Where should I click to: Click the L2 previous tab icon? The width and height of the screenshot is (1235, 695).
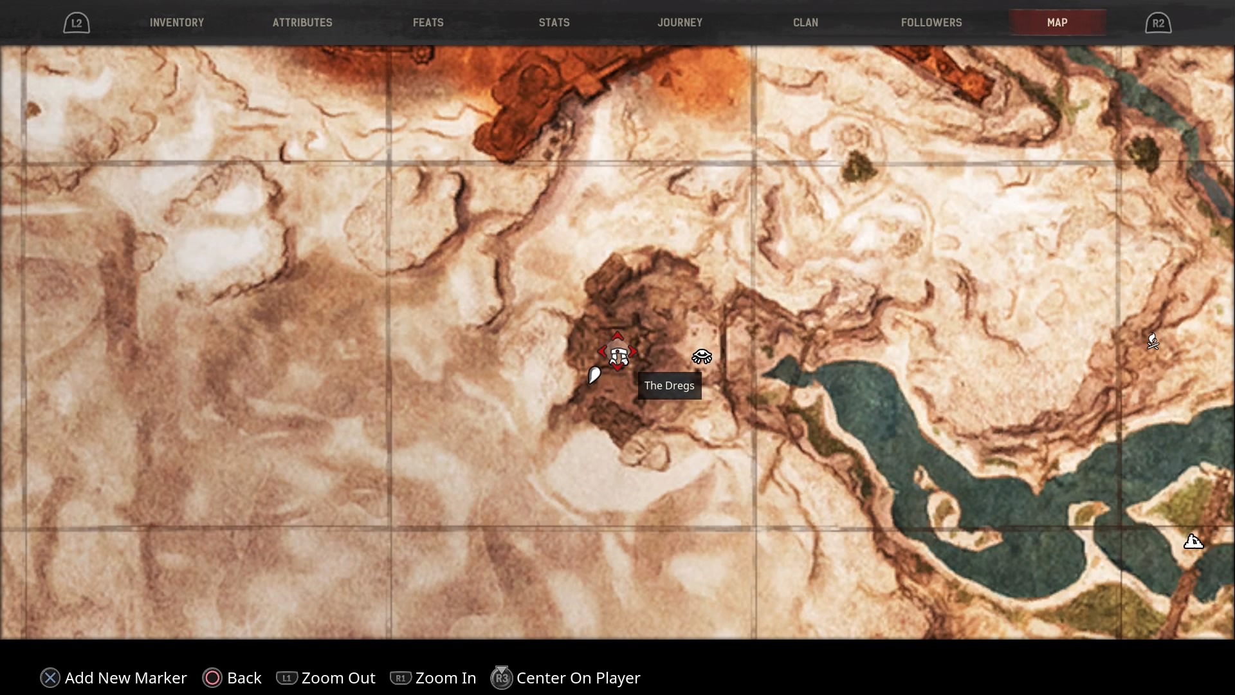click(x=77, y=23)
